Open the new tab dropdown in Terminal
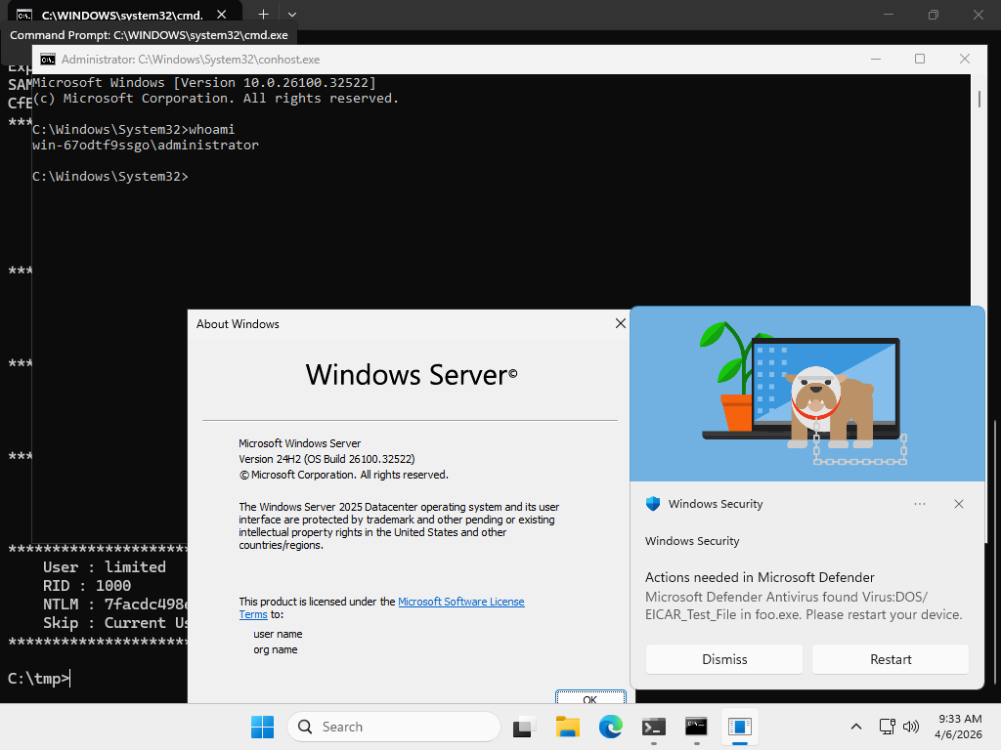 292,15
